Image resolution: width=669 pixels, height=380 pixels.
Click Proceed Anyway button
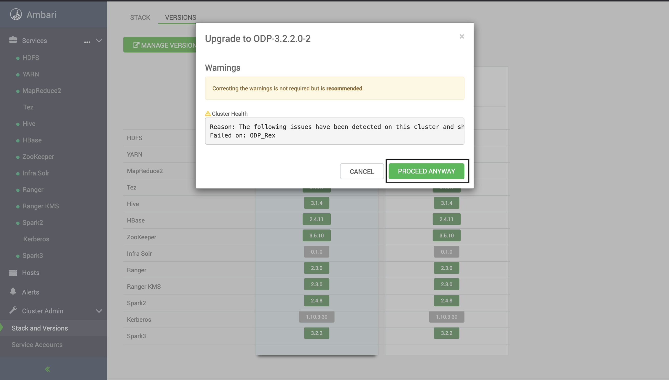point(426,171)
